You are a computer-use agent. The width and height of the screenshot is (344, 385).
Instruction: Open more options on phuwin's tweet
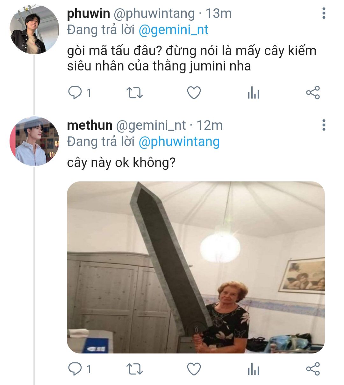click(324, 13)
